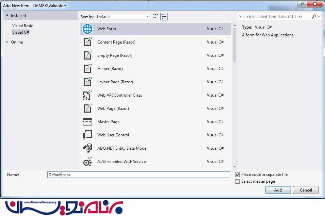The height and width of the screenshot is (216, 325).
Task: Choose the ADO.NET Entity Data Model icon
Action: 87,148
